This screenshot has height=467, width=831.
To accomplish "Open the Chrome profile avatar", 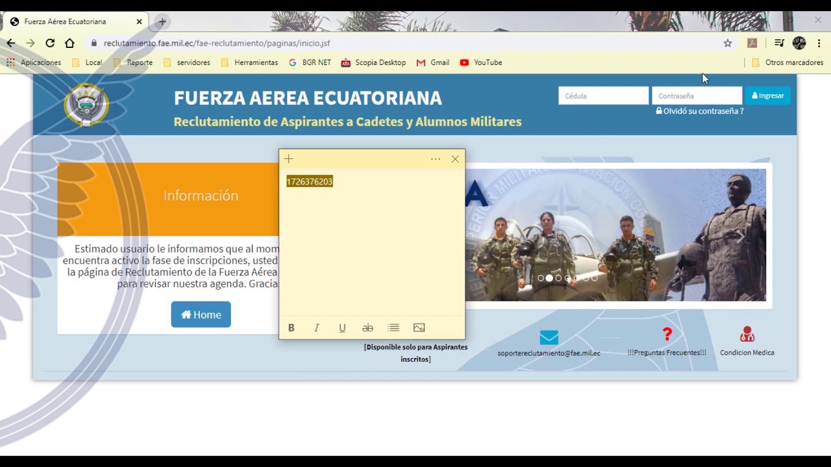I will [799, 43].
